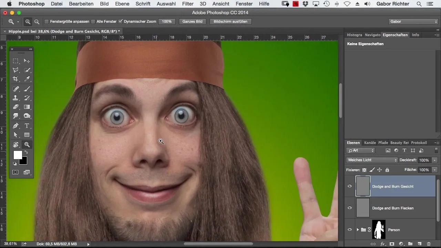This screenshot has height=248, width=441.
Task: Add a layer mask
Action: [x=392, y=244]
